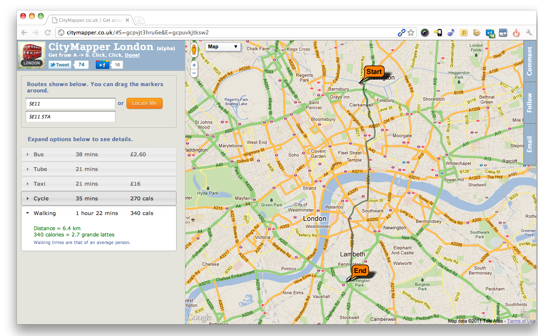The height and width of the screenshot is (336, 538).
Task: Zoom in the map with plus button
Action: pos(194,65)
